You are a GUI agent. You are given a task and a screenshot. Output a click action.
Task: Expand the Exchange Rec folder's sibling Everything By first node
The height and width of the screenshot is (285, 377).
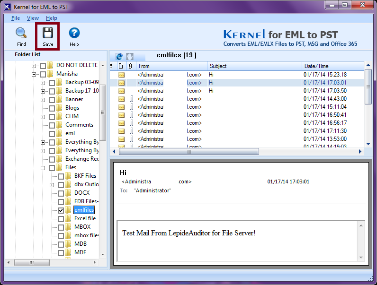pyautogui.click(x=43, y=143)
